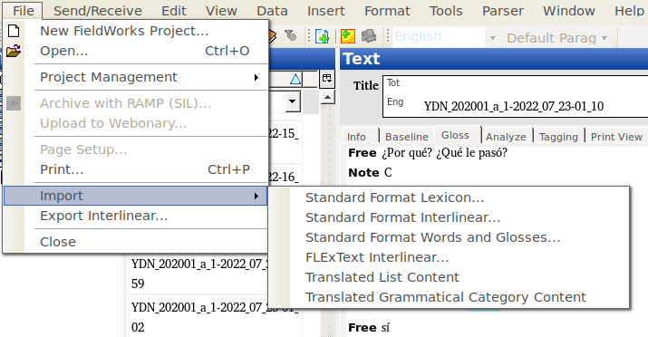Click the Free translation line sí
648x337 pixels.
[x=369, y=328]
